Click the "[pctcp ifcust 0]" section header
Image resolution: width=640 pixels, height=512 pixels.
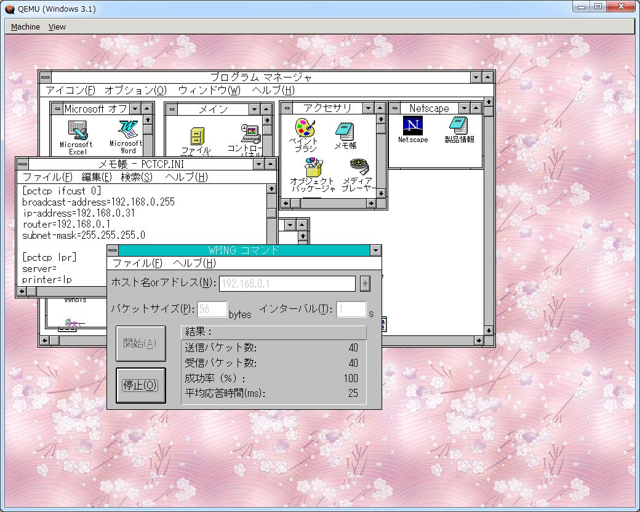[x=61, y=191]
